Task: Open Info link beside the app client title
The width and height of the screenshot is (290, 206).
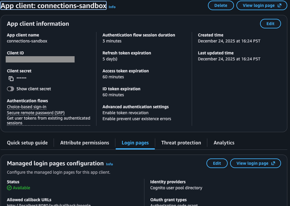Action: point(112,7)
